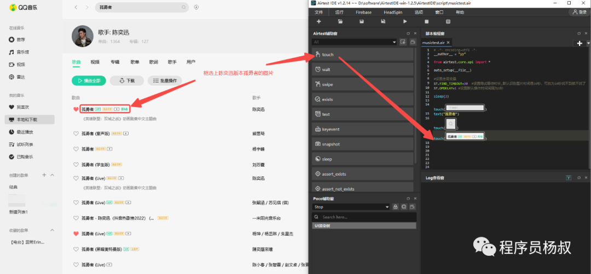
Task: Float the Airtest assistant panel
Action: 408,33
